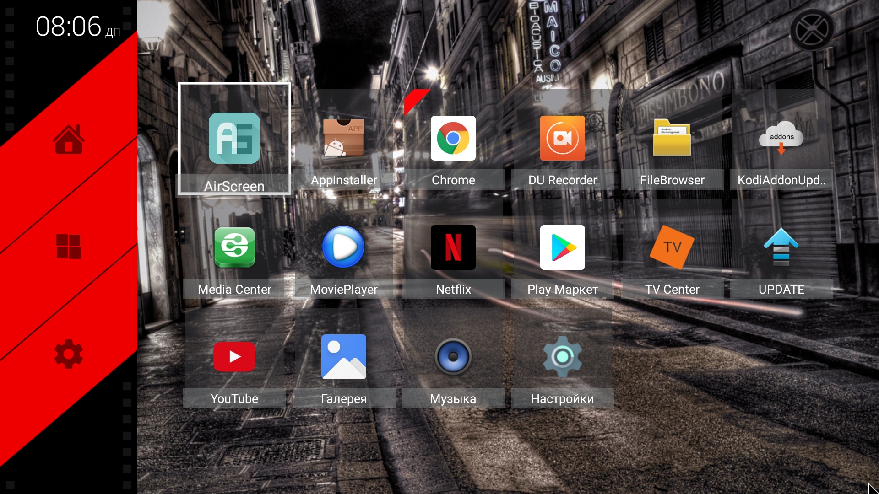Click the DU Recorder label text

(x=563, y=180)
